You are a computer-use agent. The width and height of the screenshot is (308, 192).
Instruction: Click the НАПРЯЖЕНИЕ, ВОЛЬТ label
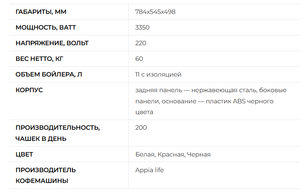point(52,43)
